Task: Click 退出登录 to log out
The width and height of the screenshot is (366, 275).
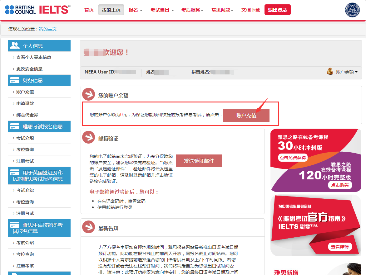Action: pyautogui.click(x=277, y=10)
